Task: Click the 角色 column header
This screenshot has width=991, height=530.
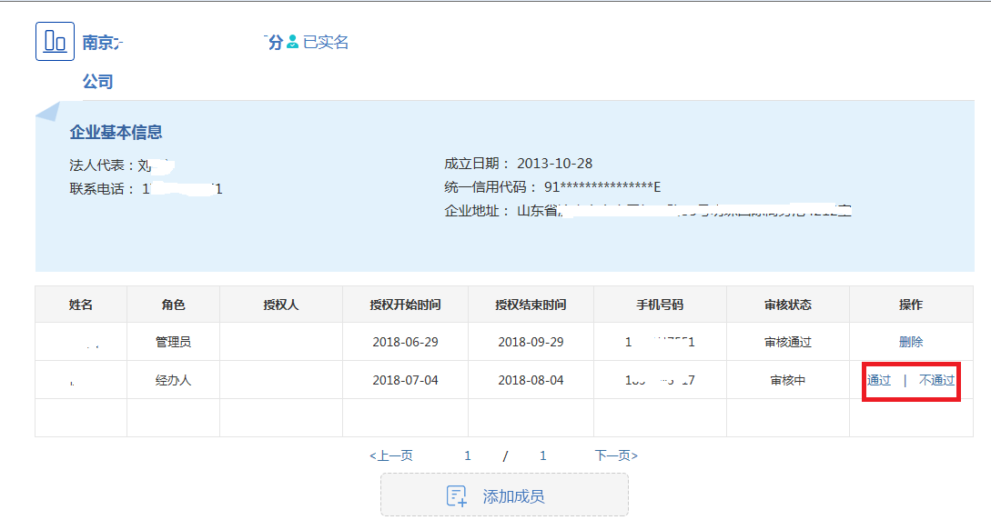Action: pyautogui.click(x=173, y=305)
